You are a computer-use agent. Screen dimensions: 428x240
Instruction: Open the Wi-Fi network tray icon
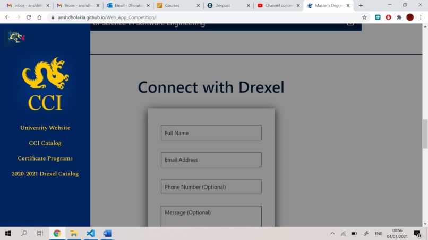pyautogui.click(x=344, y=234)
